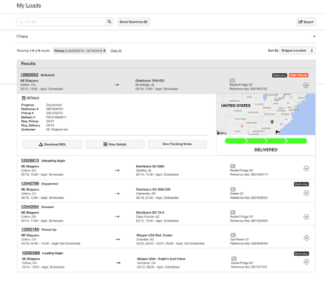Click Multi-stop badge on Dispatched load
The image size is (325, 282).
pos(302,184)
